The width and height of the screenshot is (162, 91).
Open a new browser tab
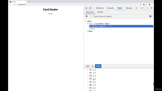click(29, 2)
